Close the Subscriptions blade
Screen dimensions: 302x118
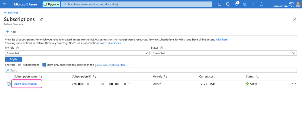(x=294, y=19)
